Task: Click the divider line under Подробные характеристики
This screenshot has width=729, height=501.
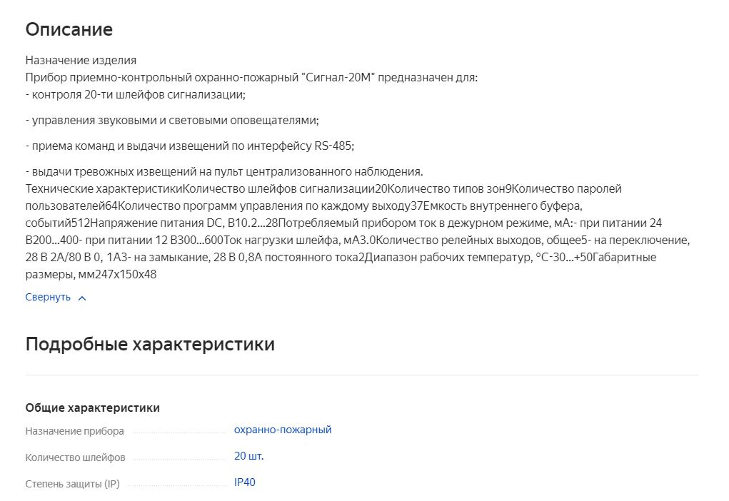Action: 361,375
